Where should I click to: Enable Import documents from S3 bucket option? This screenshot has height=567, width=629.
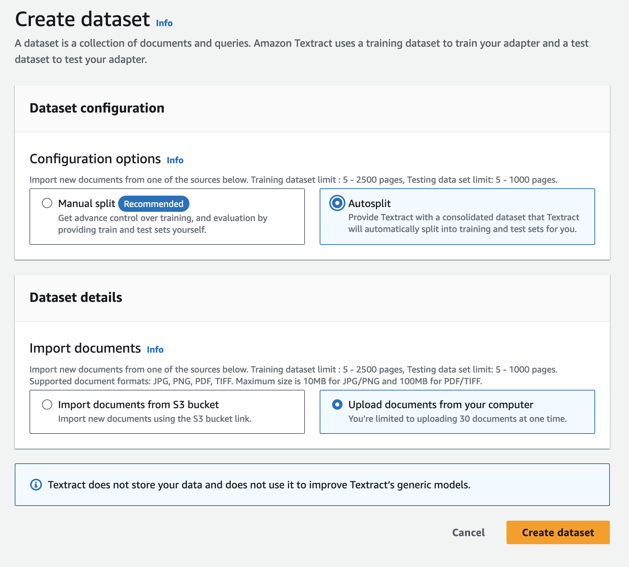tap(47, 404)
